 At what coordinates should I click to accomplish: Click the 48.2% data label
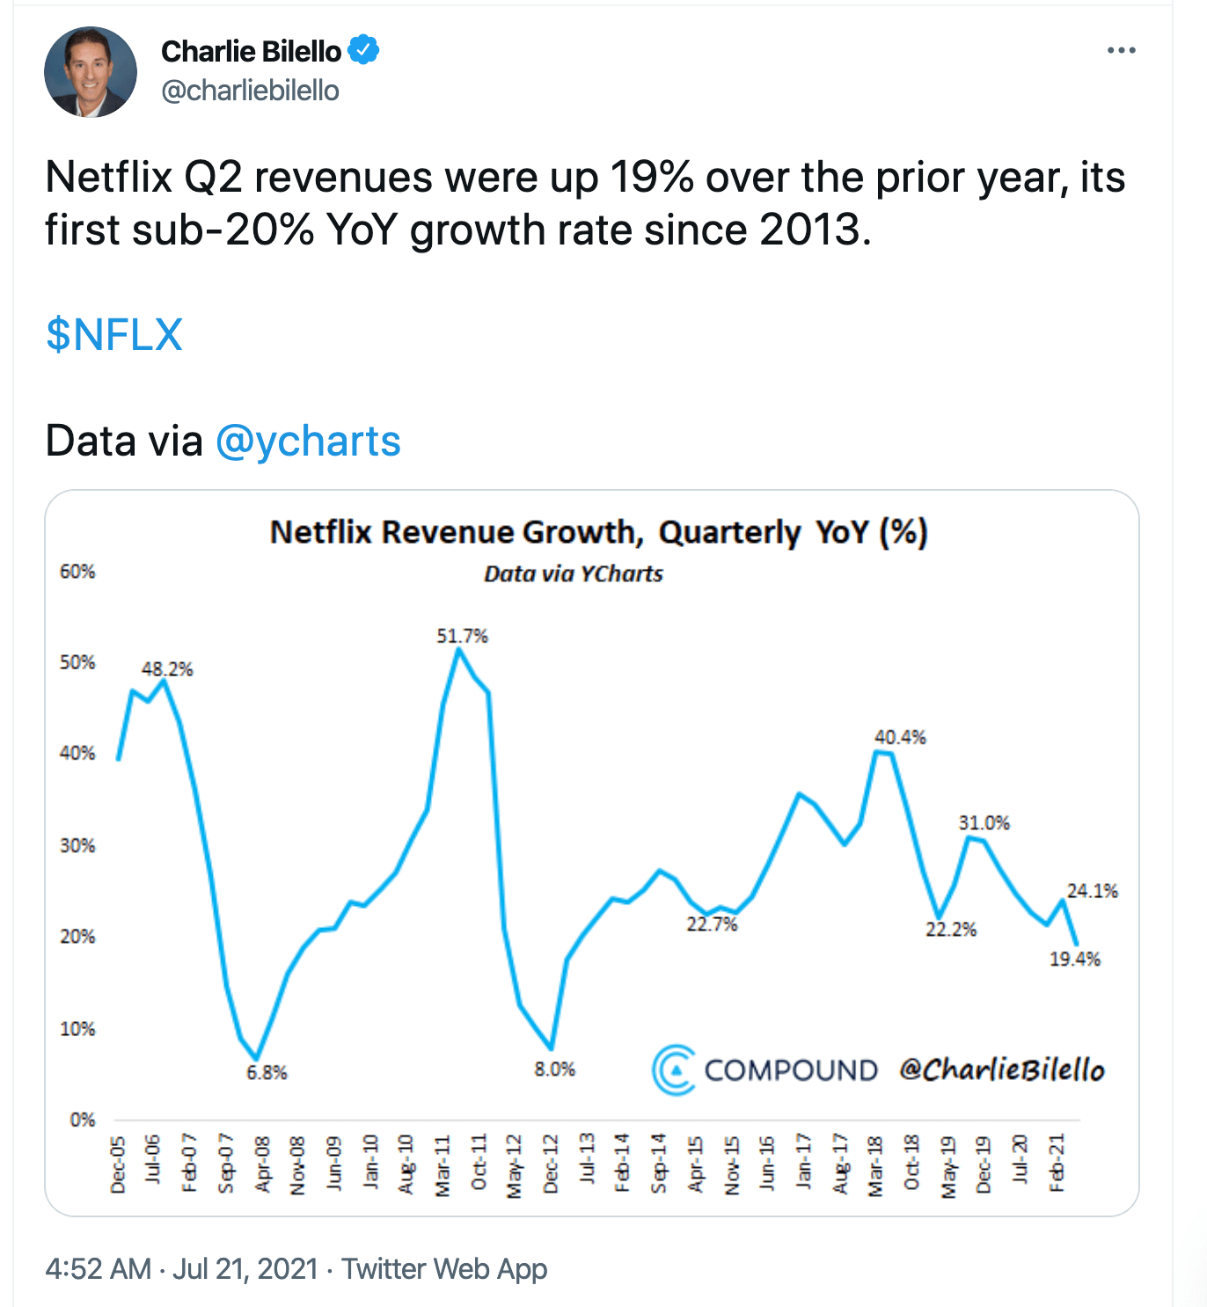[167, 669]
